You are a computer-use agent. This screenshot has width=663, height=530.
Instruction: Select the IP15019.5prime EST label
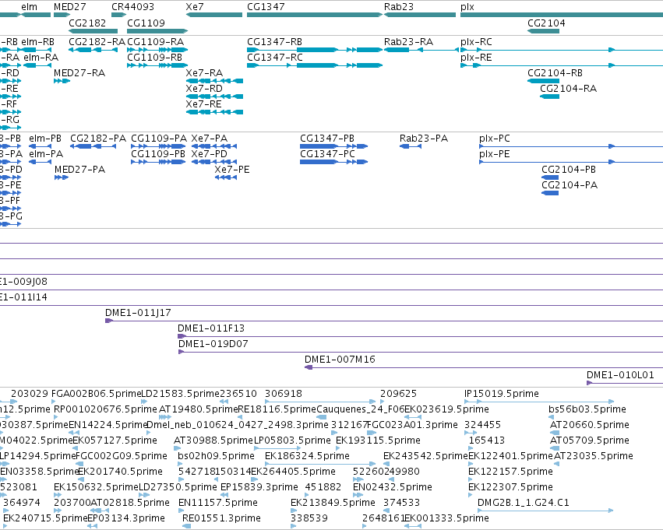point(502,394)
